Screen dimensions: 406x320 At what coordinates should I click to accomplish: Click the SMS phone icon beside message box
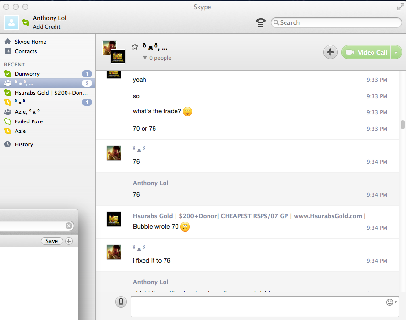121,302
